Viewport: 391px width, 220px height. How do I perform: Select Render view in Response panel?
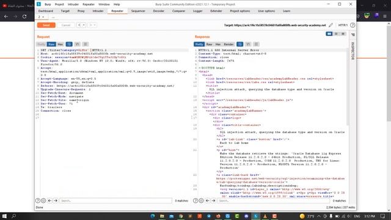[x=228, y=44]
